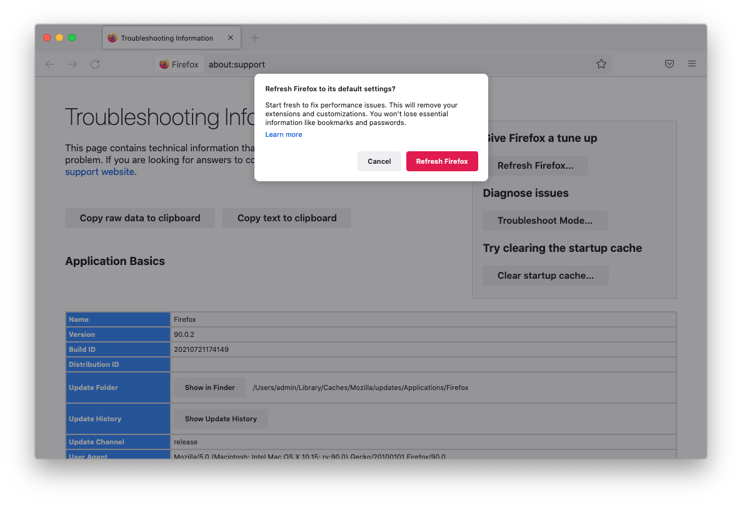Open the support website link
742x505 pixels.
point(100,172)
